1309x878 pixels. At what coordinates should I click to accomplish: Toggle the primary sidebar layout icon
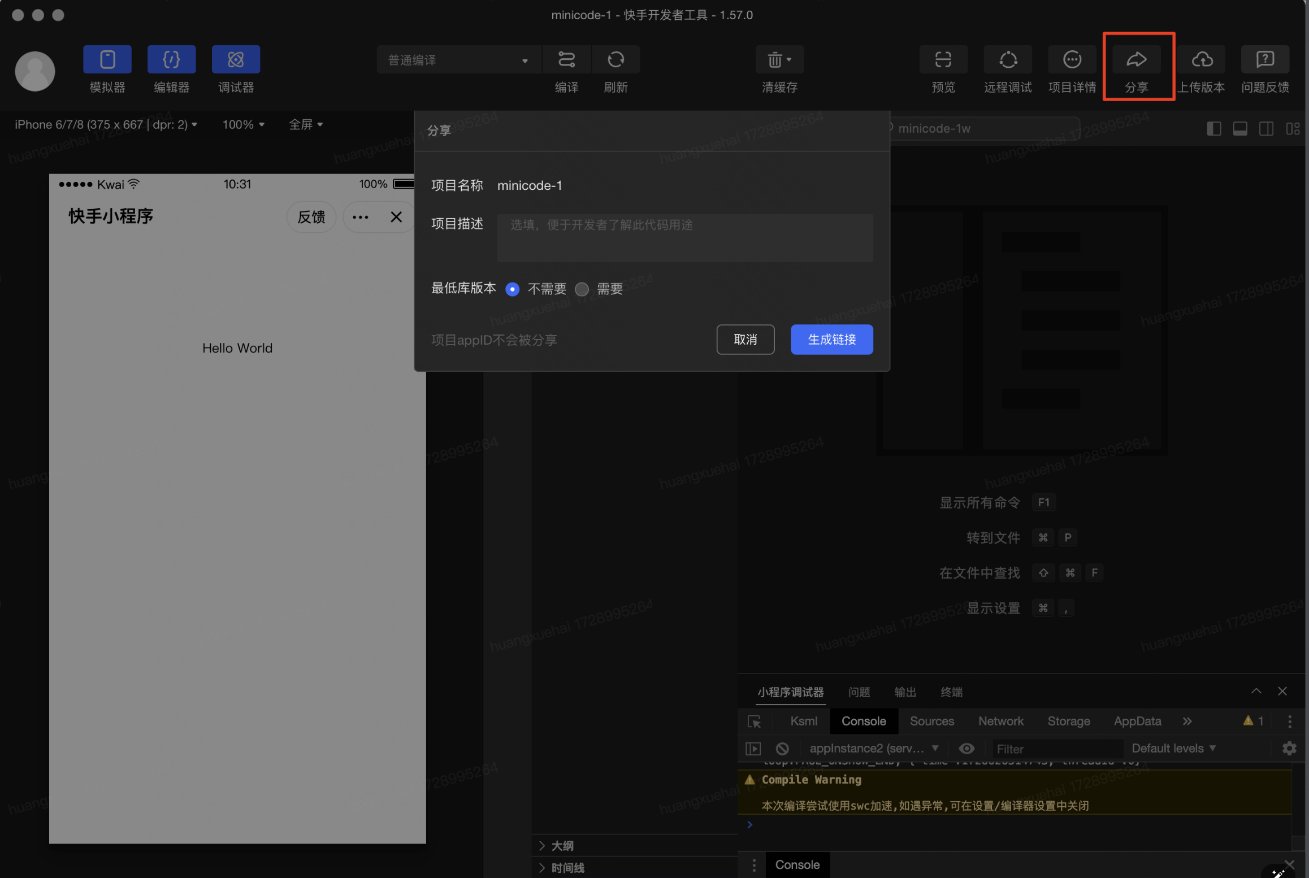pos(1213,129)
